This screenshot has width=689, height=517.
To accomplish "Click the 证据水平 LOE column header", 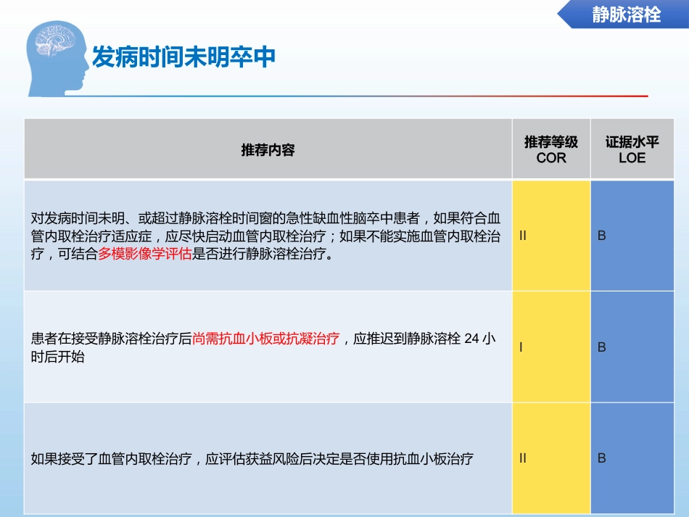I will 632,149.
